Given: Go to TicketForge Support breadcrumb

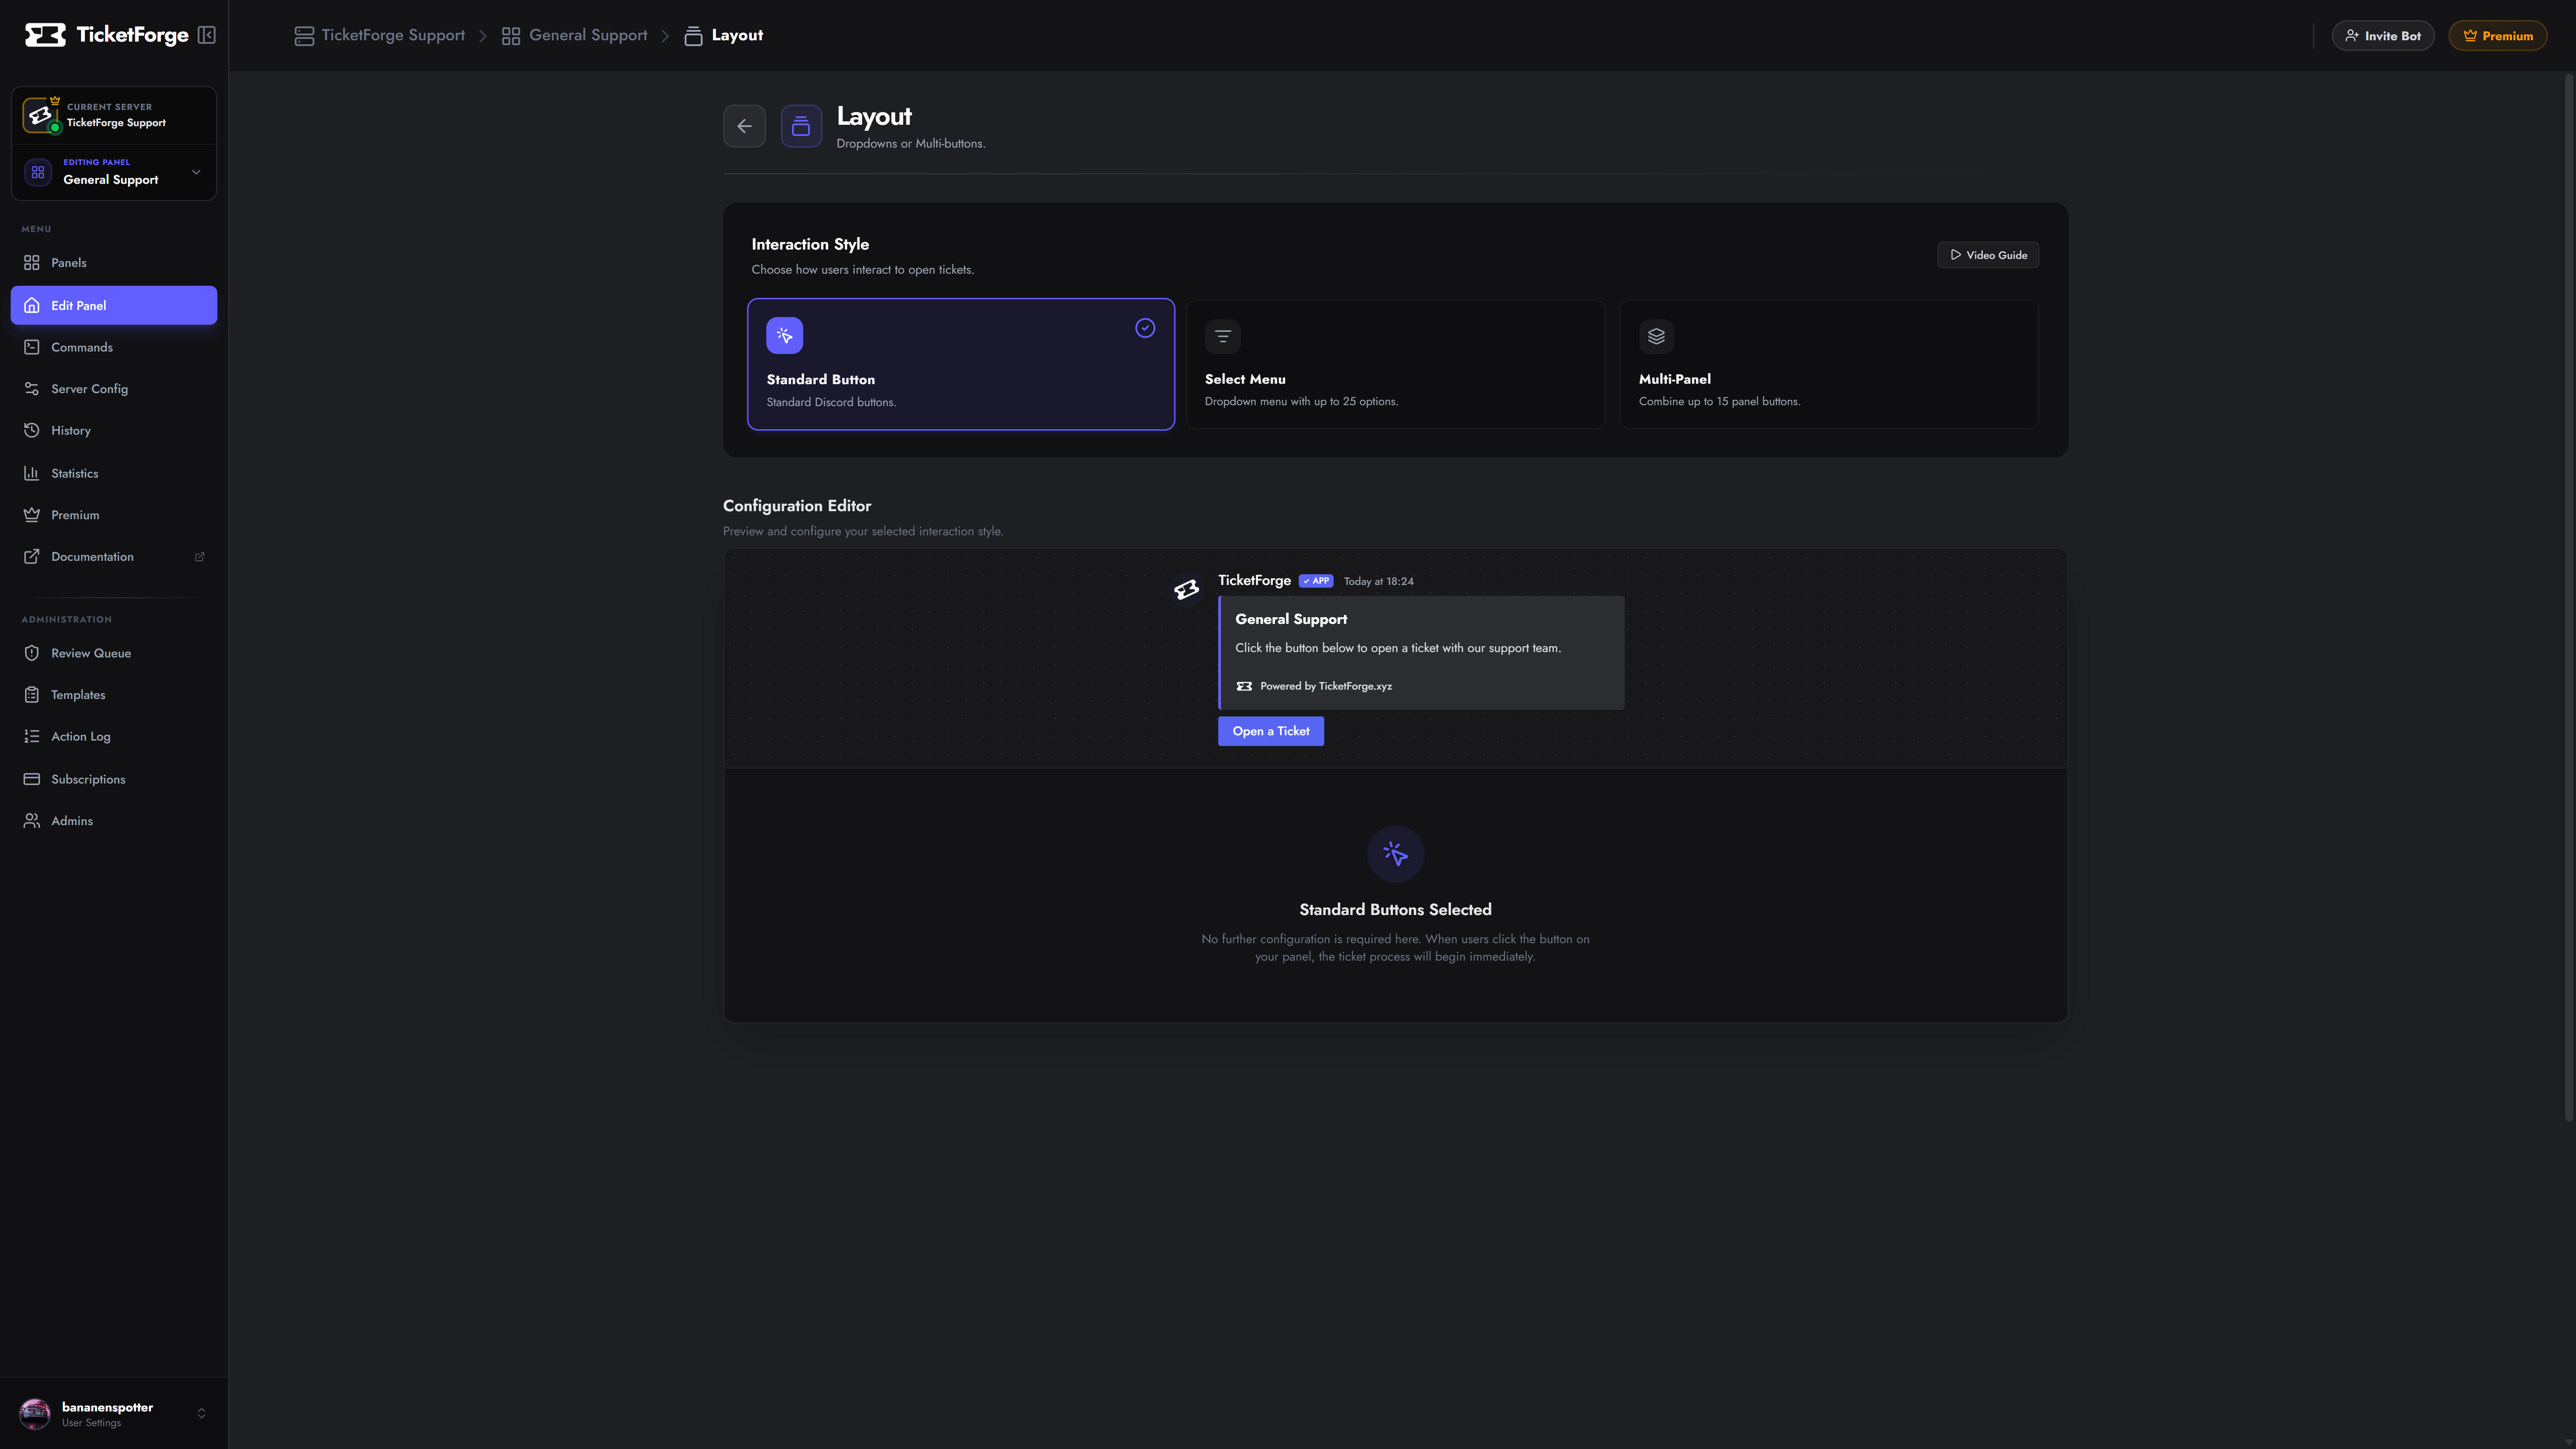Looking at the screenshot, I should coord(380,35).
